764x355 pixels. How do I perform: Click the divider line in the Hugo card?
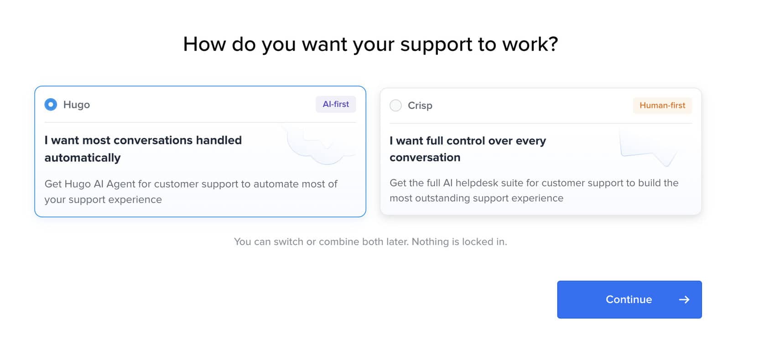[200, 122]
